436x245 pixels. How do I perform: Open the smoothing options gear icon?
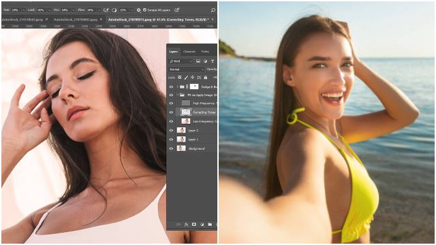coord(138,10)
